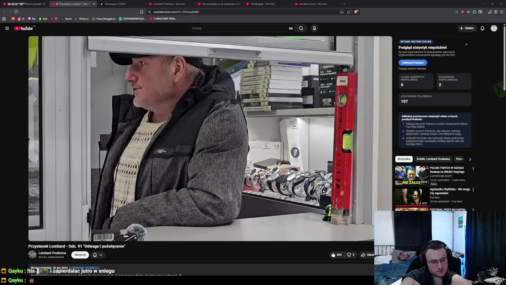Open the picture-in-picture icon in address bar
This screenshot has height=285, width=506.
(x=342, y=12)
